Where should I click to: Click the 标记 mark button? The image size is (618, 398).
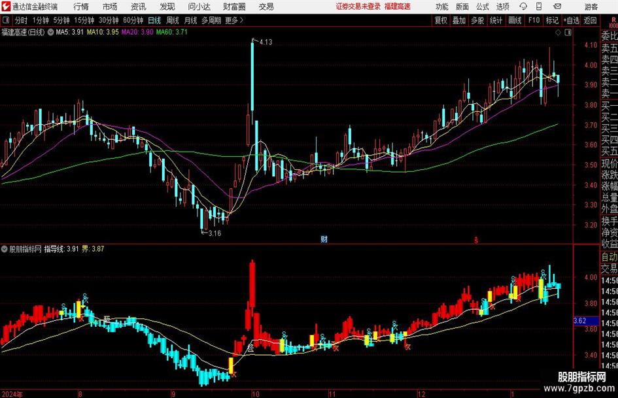[552, 20]
